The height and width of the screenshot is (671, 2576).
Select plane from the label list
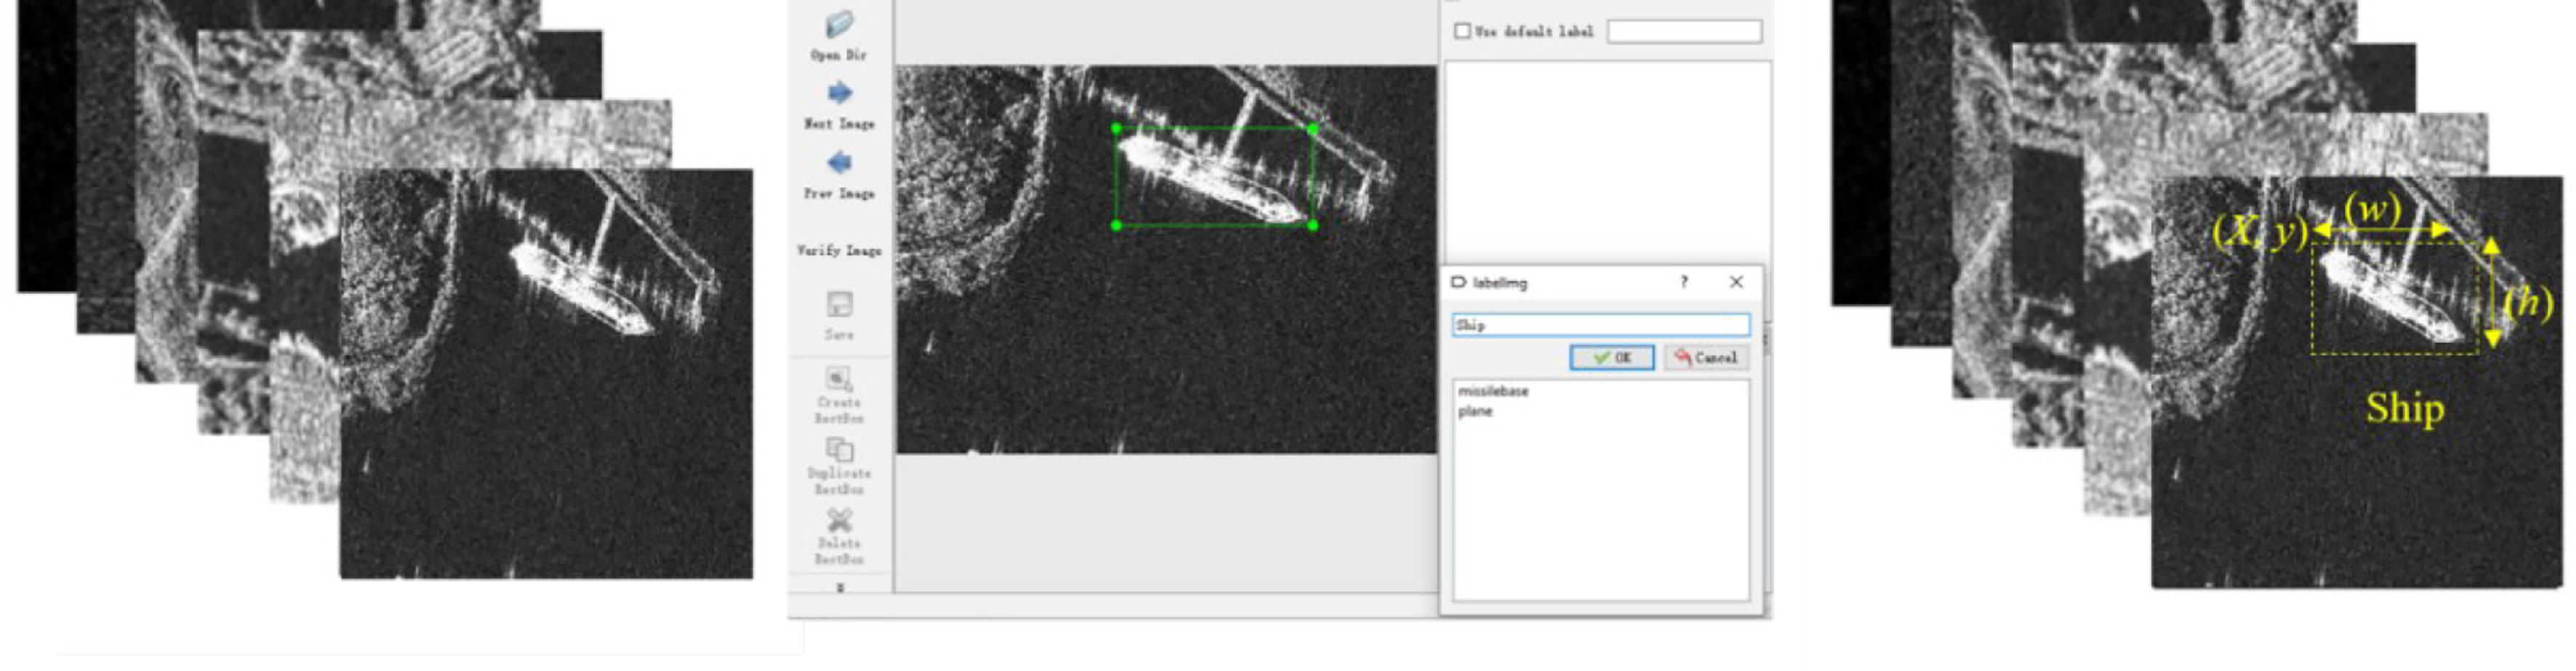(x=1475, y=411)
